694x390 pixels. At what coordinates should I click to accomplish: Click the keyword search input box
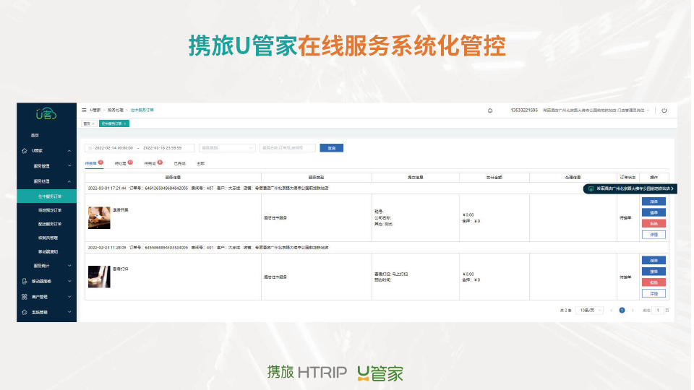pos(288,148)
